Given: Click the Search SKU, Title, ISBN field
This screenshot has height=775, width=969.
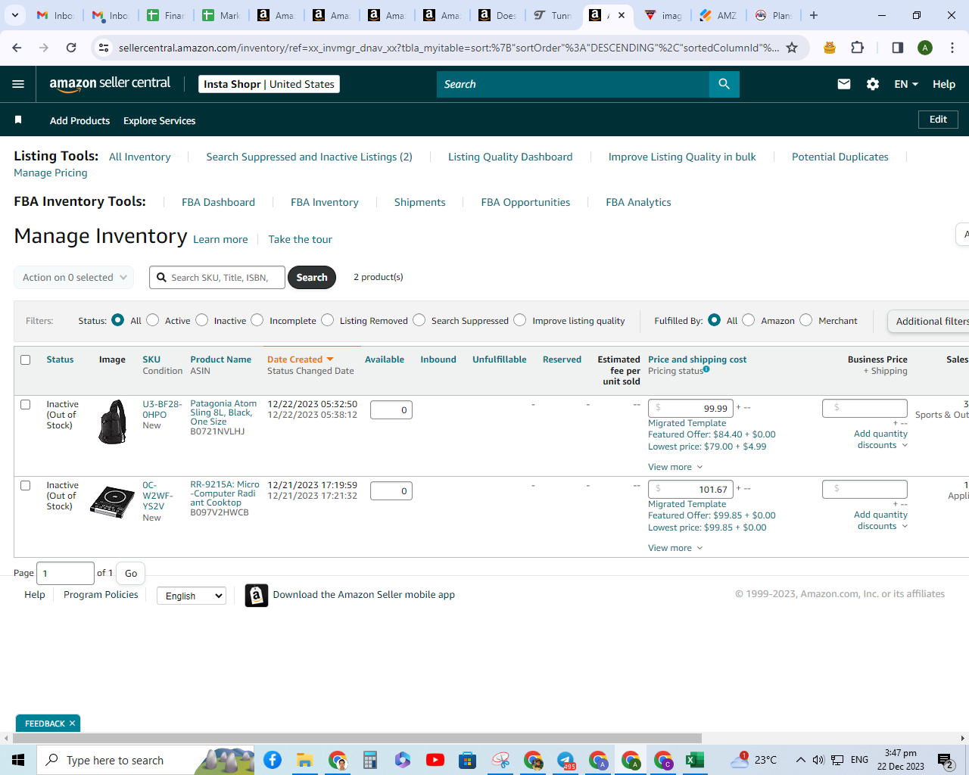Looking at the screenshot, I should click(x=217, y=278).
